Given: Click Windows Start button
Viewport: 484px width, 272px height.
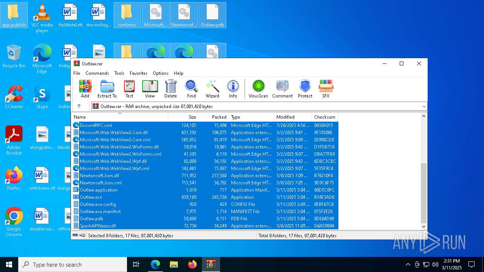Looking at the screenshot, I should 9,264.
